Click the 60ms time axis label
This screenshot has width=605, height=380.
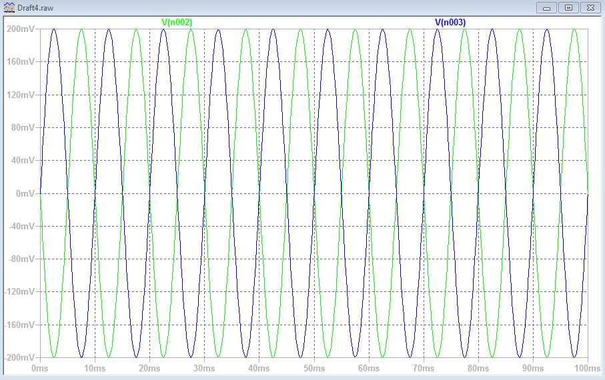tap(369, 369)
